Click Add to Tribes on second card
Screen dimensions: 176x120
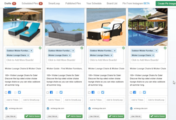54,100
